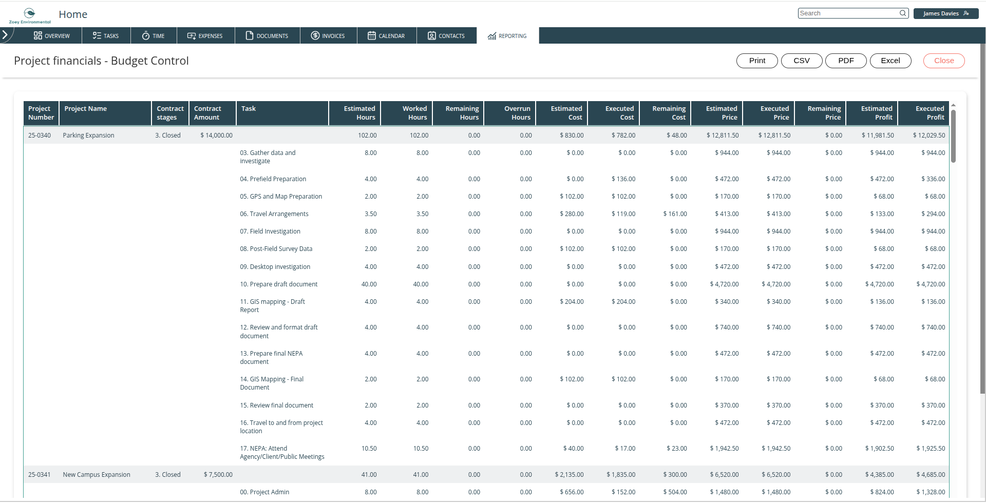Image resolution: width=986 pixels, height=503 pixels.
Task: Click the Expenses money icon
Action: [x=192, y=35]
